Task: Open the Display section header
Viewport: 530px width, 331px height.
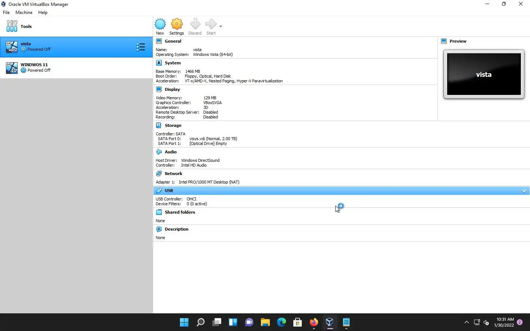Action: pyautogui.click(x=172, y=89)
